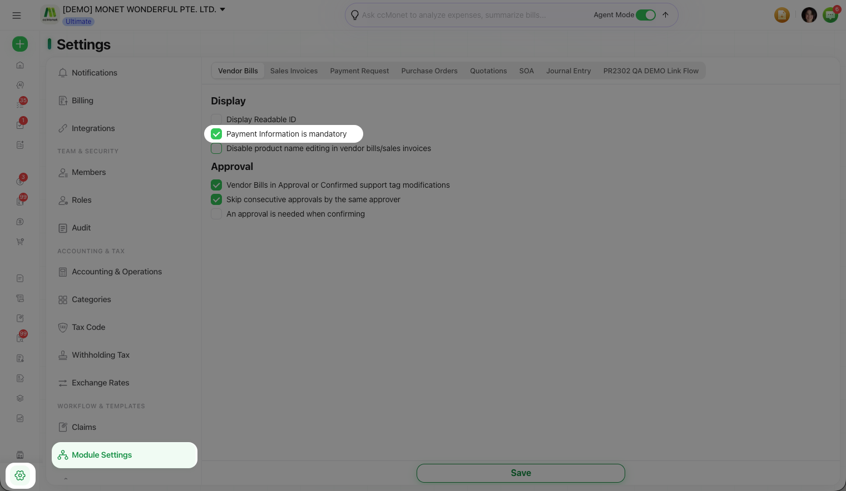Switch to the SOA tab
Screen dimensions: 846x491
coord(526,71)
